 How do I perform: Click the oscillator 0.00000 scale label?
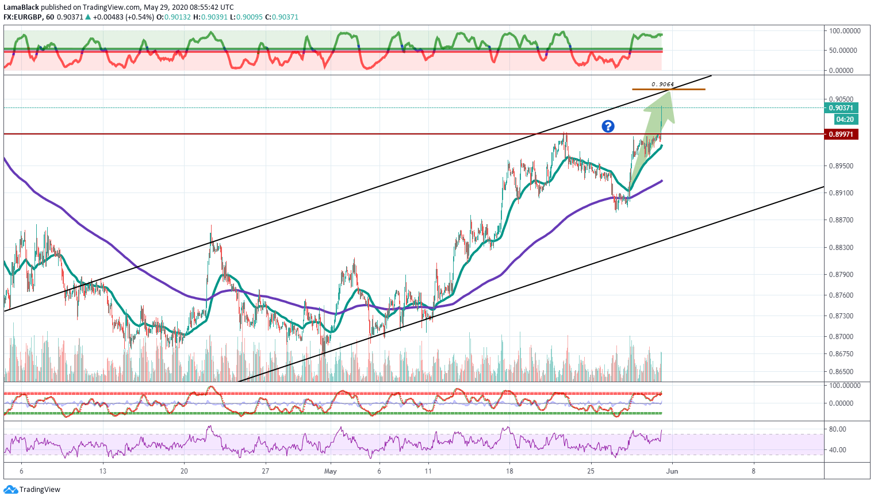pos(841,403)
